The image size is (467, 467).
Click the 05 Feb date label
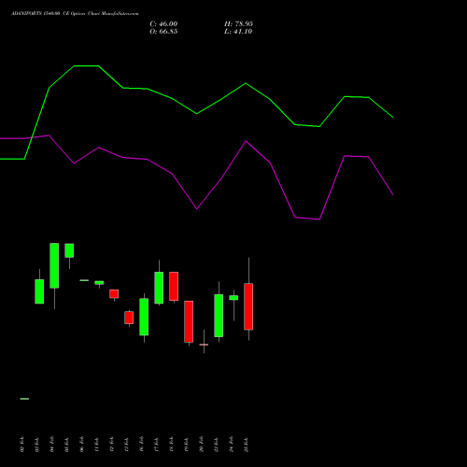66,445
